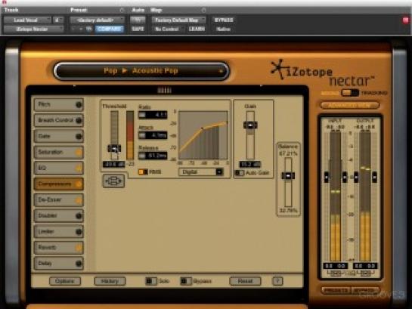Click the Gain slider handle

point(250,125)
